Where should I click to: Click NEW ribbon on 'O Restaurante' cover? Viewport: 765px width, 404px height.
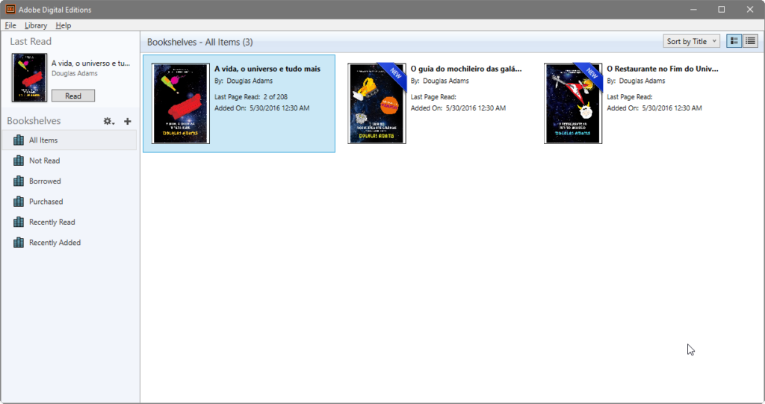590,75
